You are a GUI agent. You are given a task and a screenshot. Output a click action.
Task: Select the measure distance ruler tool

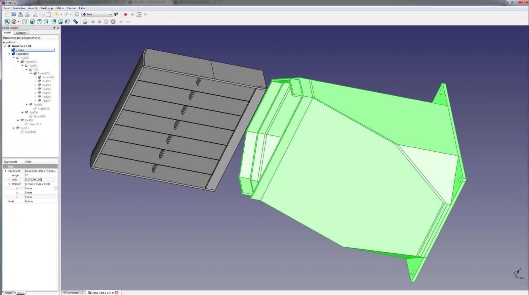pyautogui.click(x=76, y=22)
